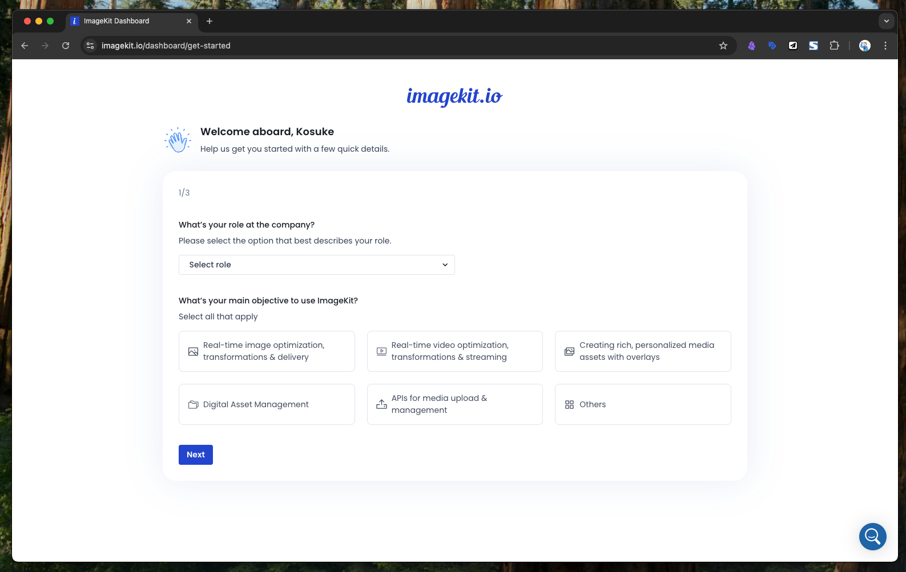Choose Creating rich, personalized media assets

pyautogui.click(x=643, y=351)
